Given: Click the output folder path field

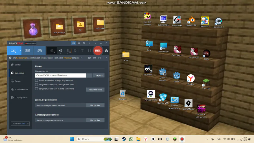Looking at the screenshot, I should [60, 75].
